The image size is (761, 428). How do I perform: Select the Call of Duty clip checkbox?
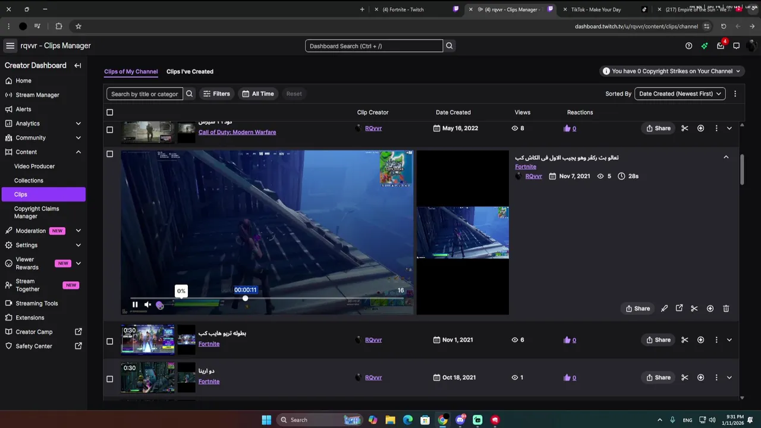[109, 130]
